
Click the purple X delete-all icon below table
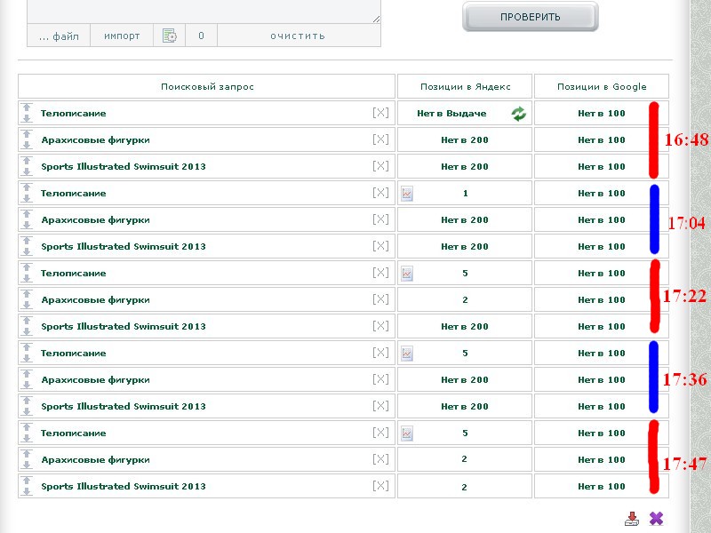[656, 519]
